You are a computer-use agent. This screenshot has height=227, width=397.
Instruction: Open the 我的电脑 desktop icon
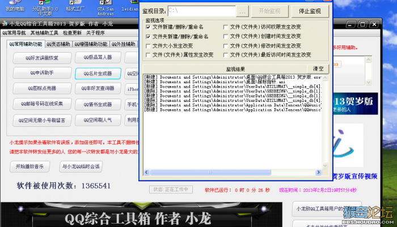(15, 6)
